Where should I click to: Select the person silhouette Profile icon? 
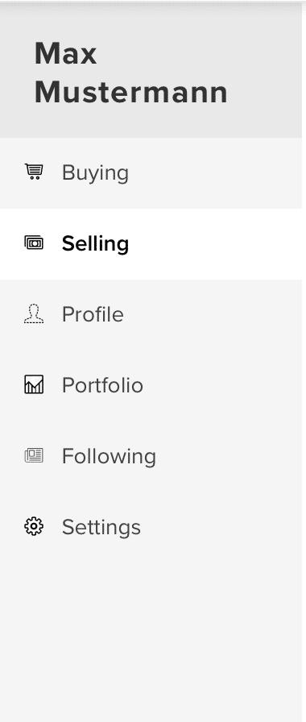point(34,313)
